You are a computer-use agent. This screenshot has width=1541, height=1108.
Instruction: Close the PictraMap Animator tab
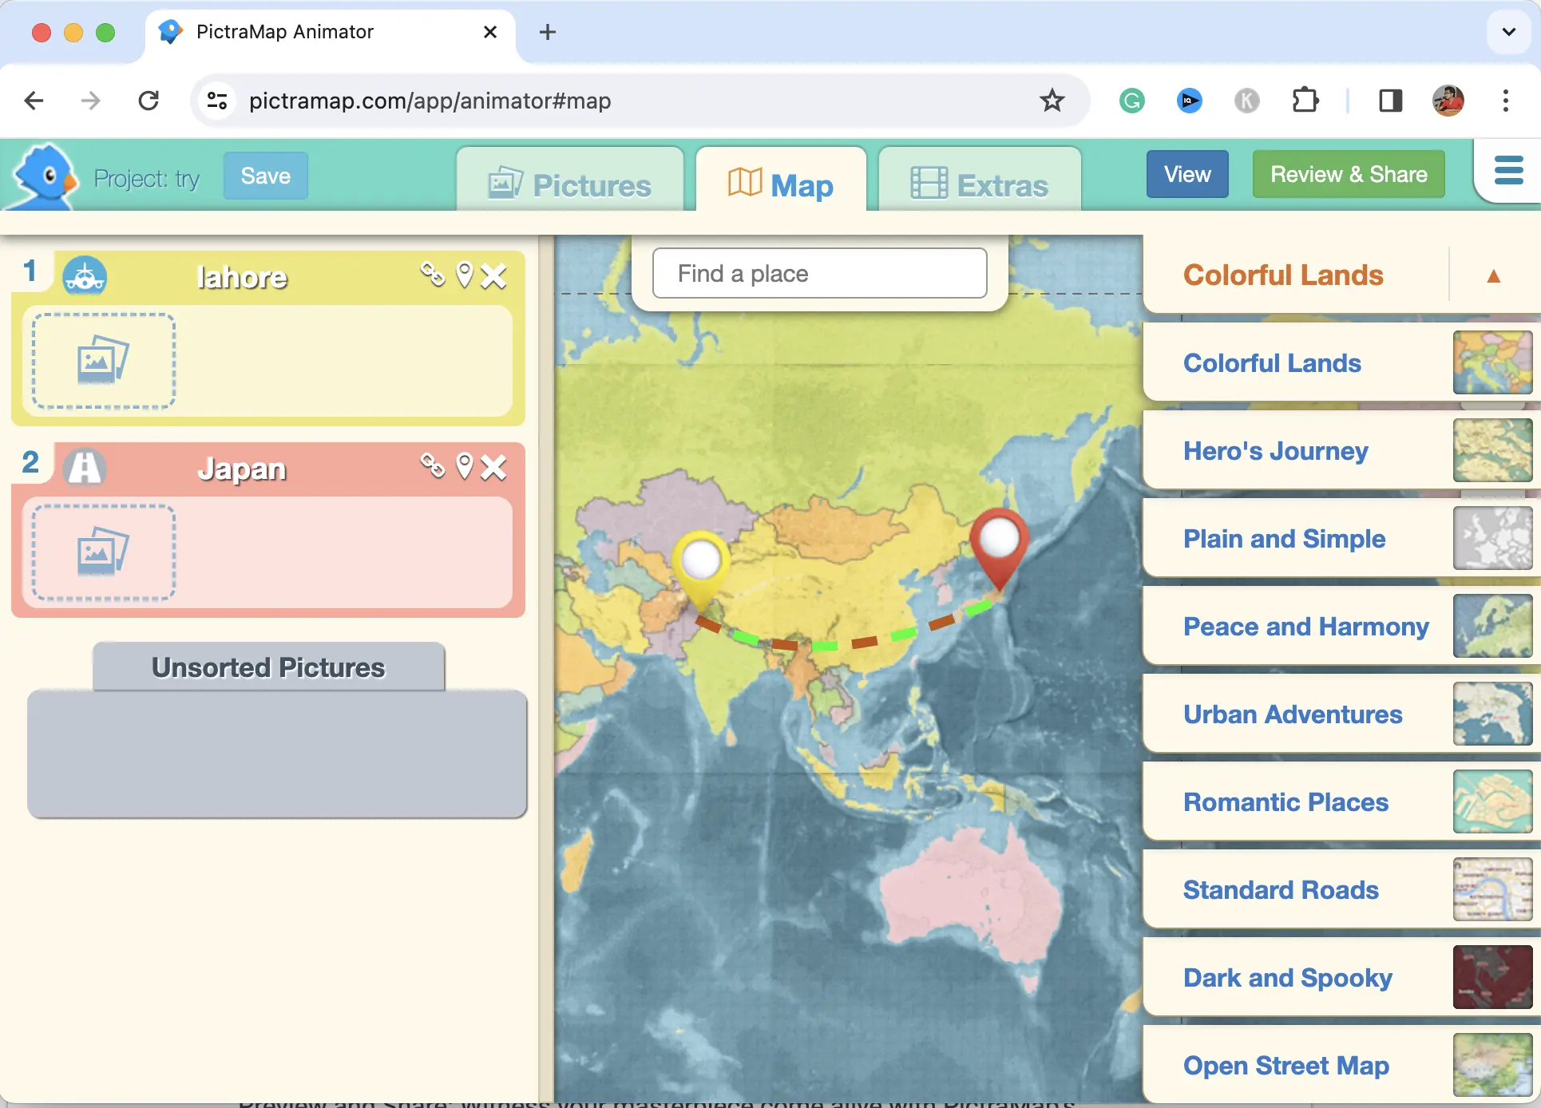click(x=490, y=32)
